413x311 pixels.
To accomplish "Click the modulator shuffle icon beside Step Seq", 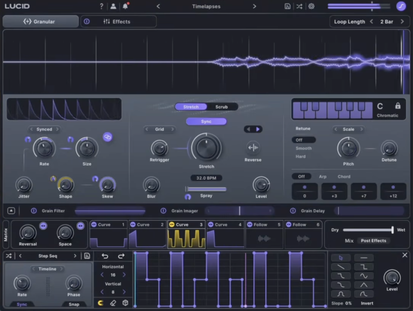I will (9, 256).
